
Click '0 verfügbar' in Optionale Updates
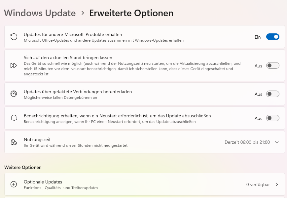click(x=258, y=184)
